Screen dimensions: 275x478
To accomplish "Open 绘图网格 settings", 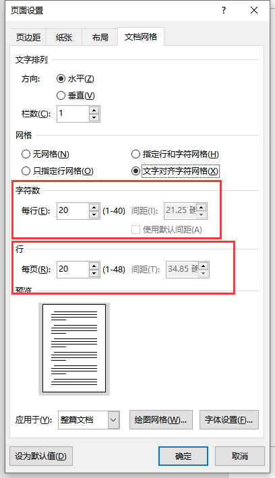I will point(161,420).
